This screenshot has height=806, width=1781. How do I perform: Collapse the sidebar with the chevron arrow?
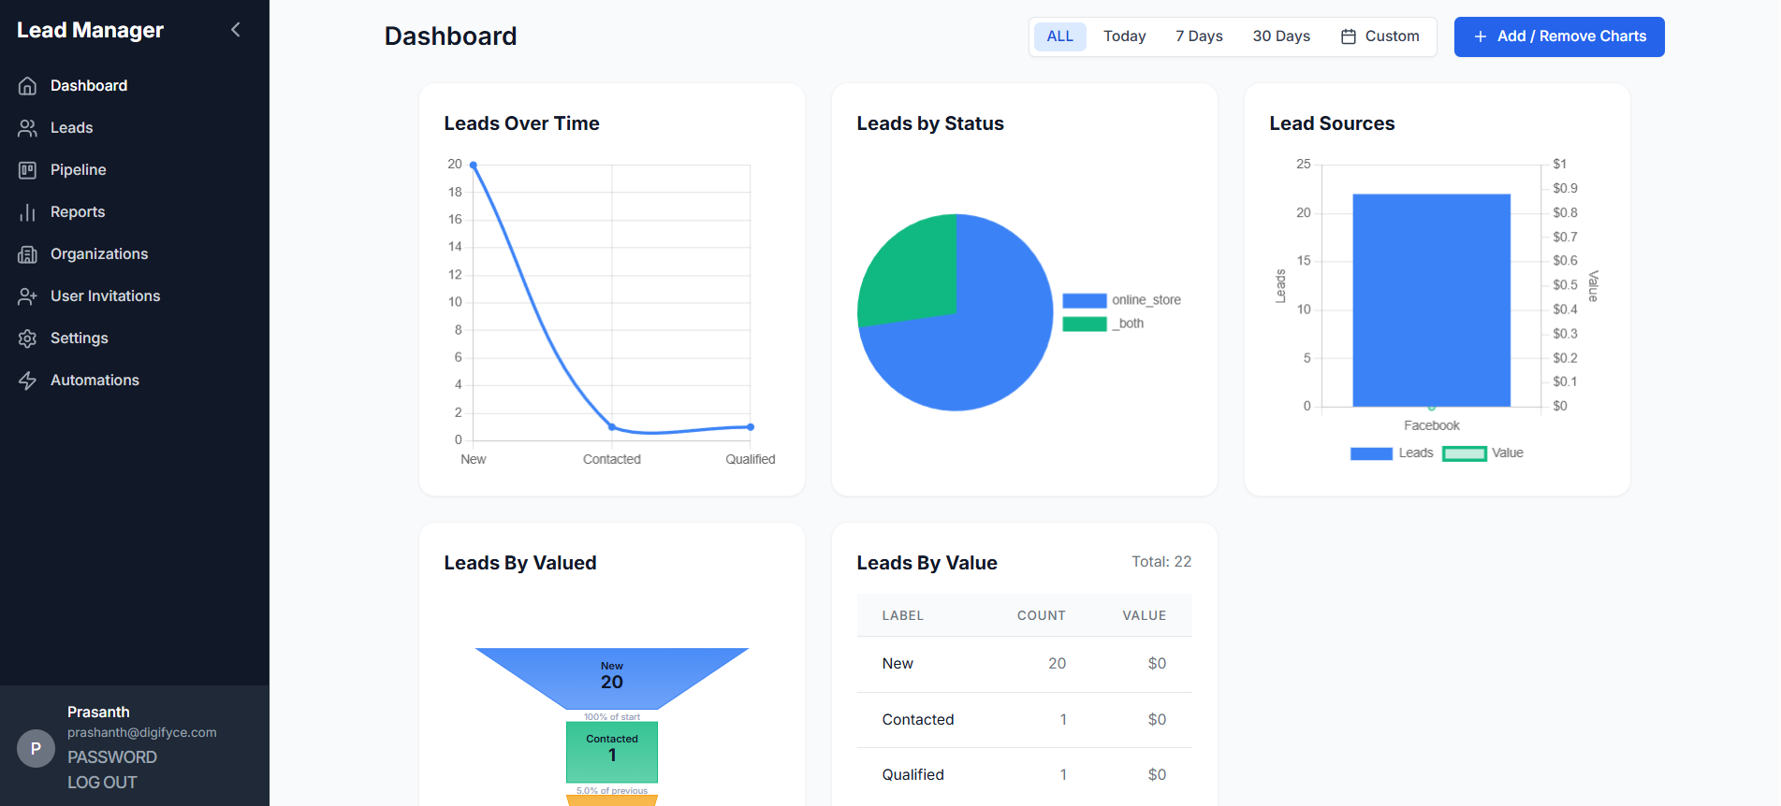click(236, 30)
